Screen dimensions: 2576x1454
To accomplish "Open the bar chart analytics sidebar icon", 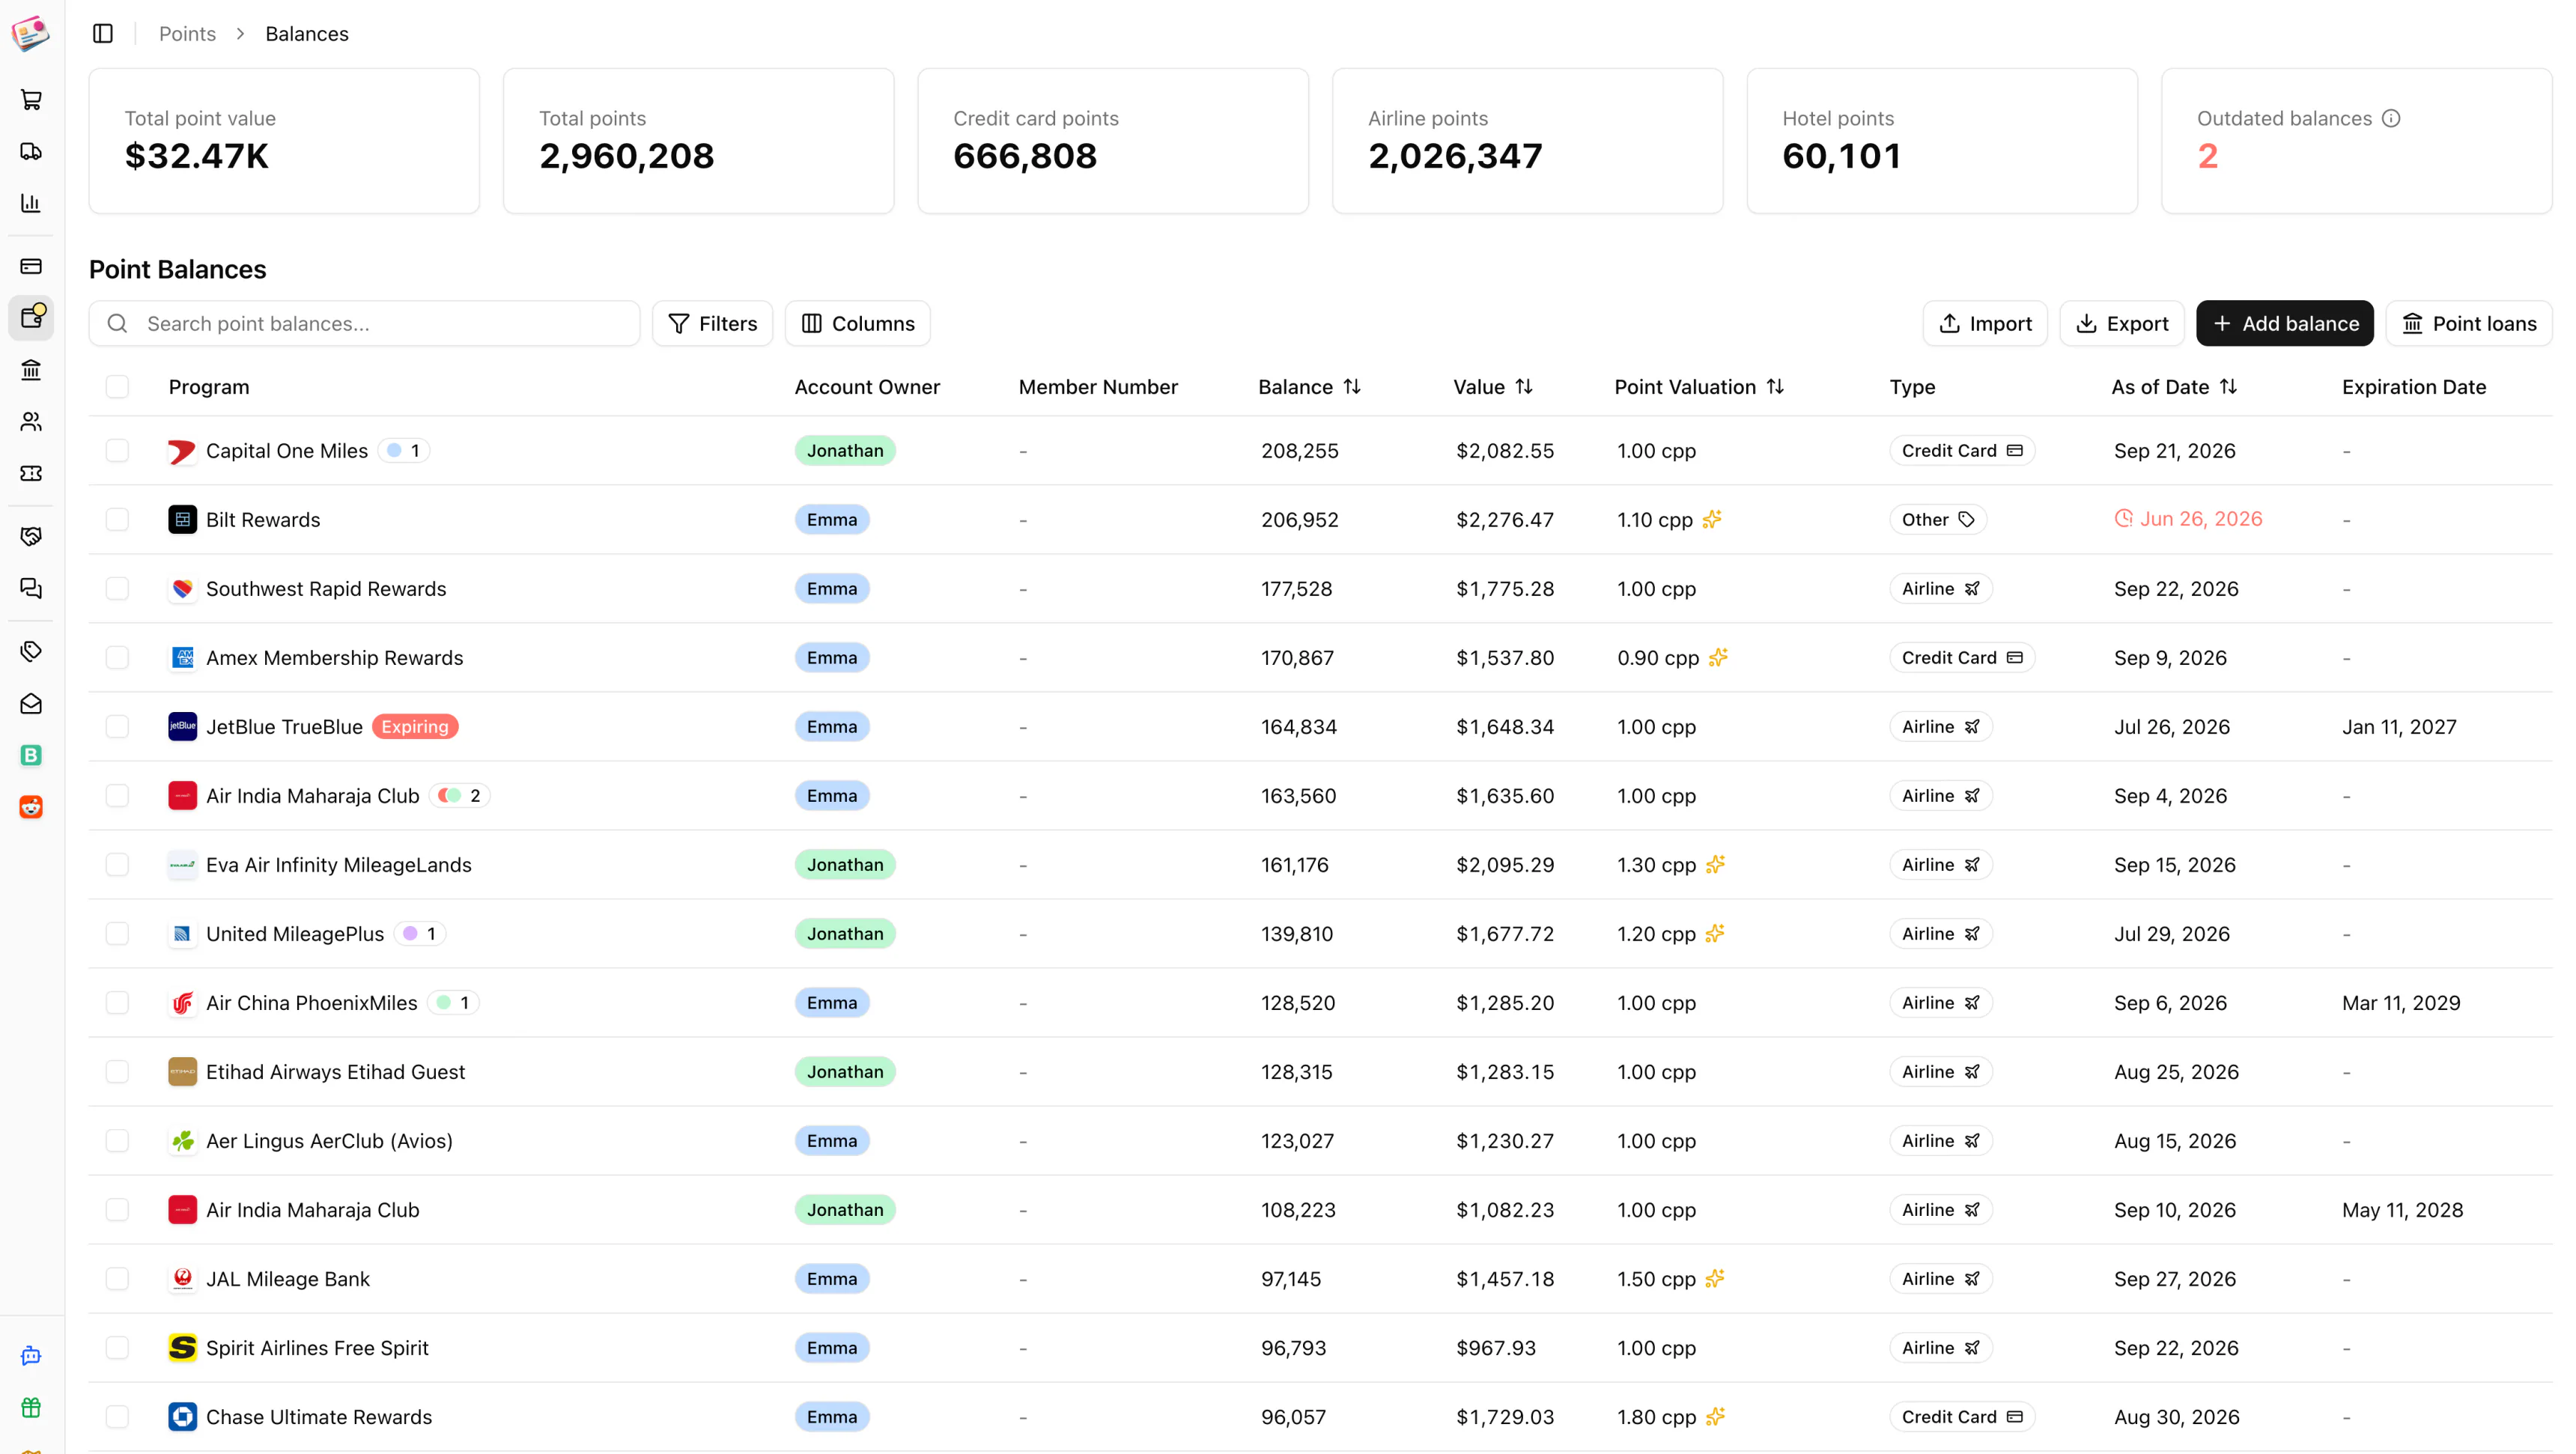I will click(31, 203).
